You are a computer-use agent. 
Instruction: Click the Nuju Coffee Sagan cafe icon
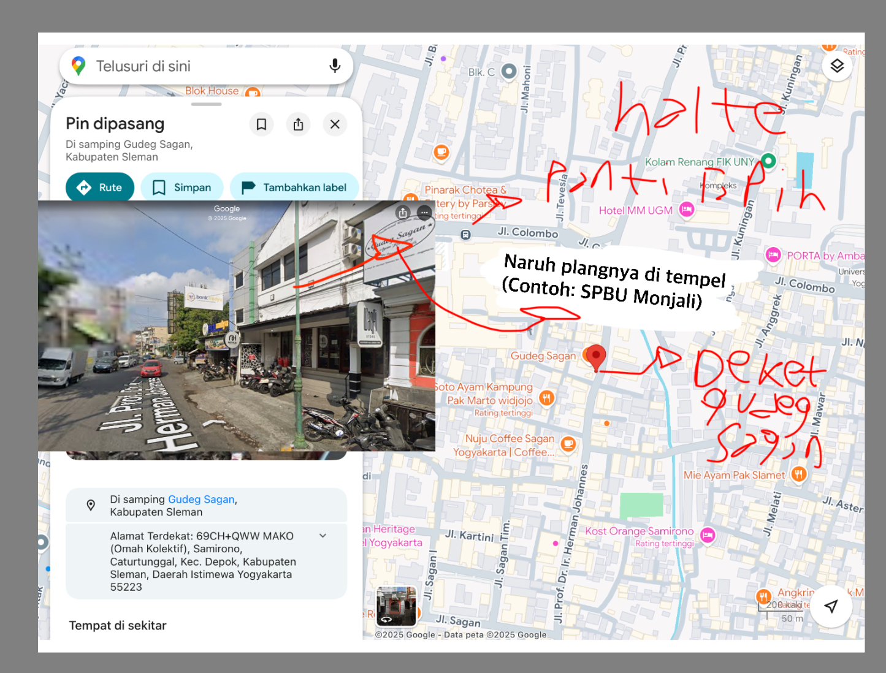click(568, 443)
